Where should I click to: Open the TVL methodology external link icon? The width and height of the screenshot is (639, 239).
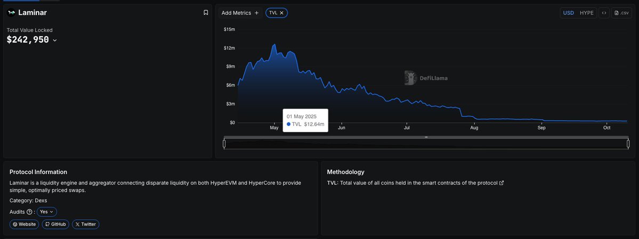(x=502, y=183)
